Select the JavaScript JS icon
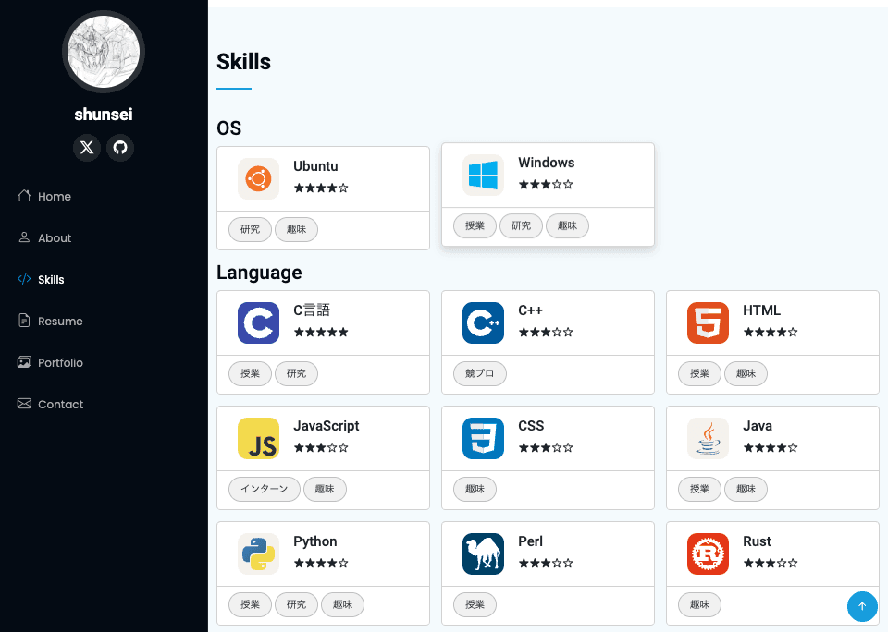888x632 pixels. [258, 438]
